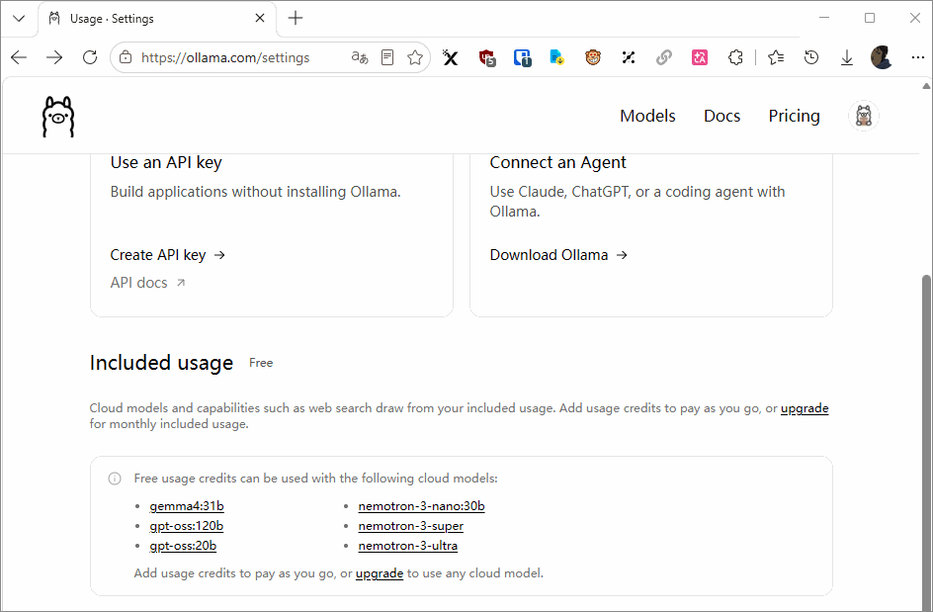Viewport: 933px width, 612px height.
Task: Click Download Ollama link
Action: 558,255
